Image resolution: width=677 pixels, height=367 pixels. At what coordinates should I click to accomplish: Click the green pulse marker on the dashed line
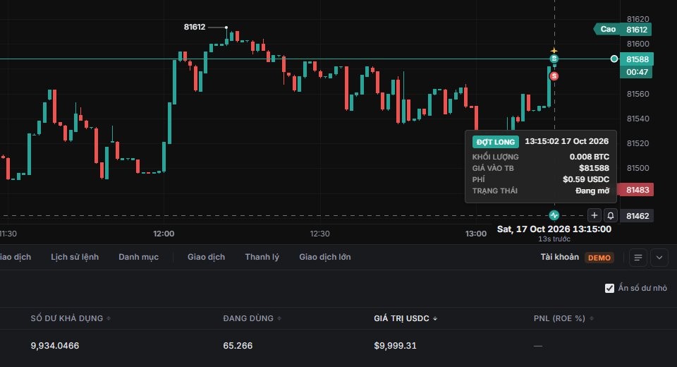[x=554, y=215]
